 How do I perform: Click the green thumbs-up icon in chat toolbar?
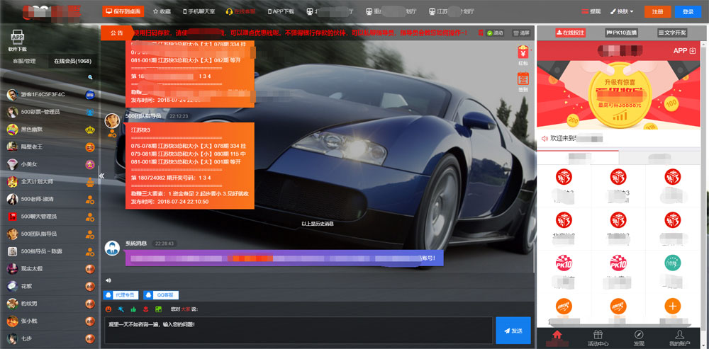coord(133,309)
